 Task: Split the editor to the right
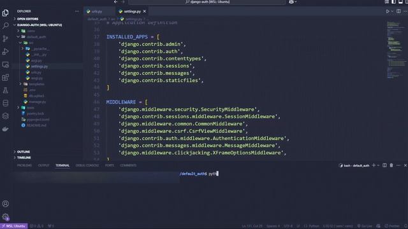click(398, 11)
